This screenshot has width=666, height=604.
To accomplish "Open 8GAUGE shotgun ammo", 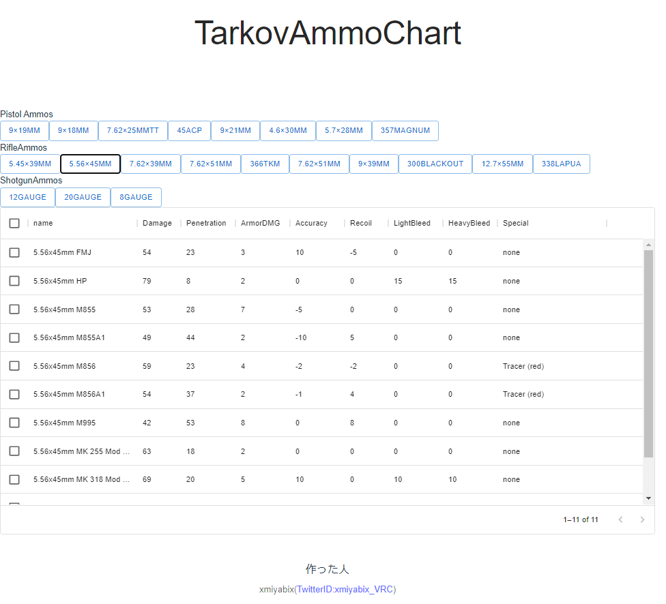I will click(x=136, y=198).
